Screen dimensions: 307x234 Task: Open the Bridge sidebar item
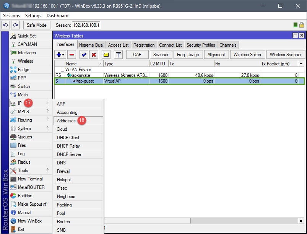click(x=31, y=70)
